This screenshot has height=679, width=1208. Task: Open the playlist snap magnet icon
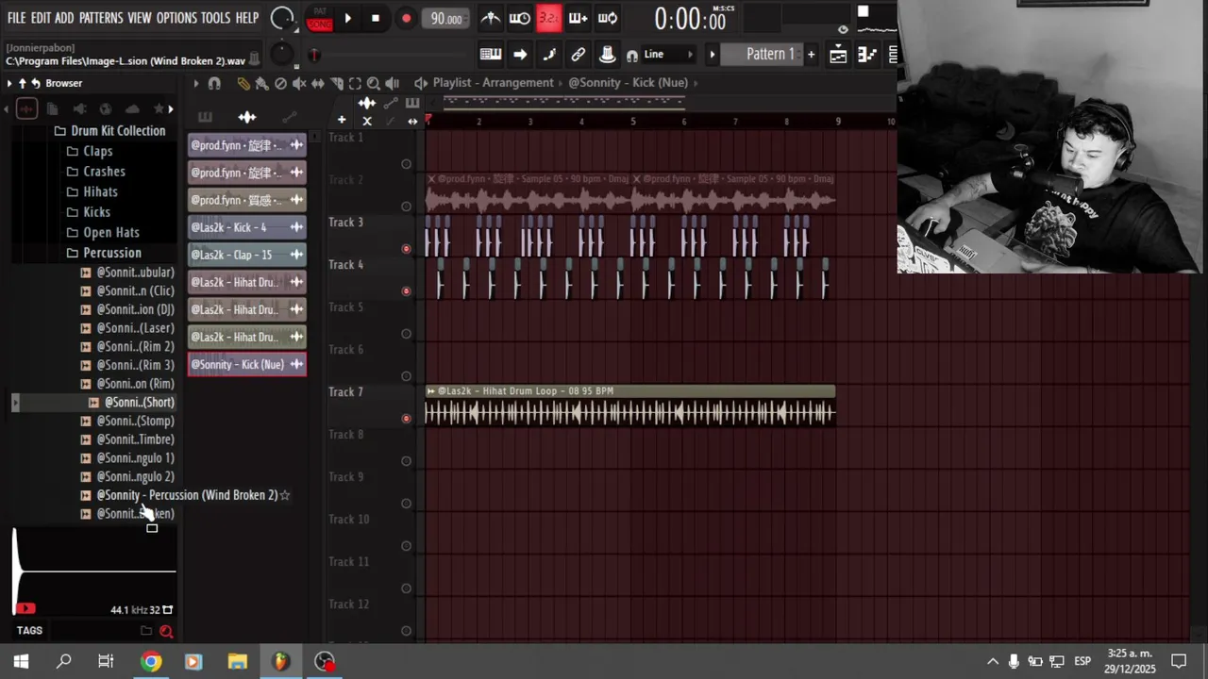point(214,83)
